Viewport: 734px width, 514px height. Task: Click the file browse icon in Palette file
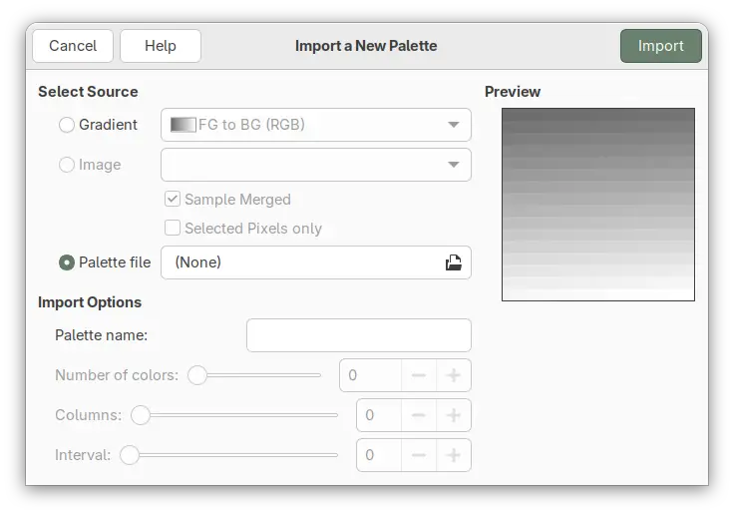(453, 262)
